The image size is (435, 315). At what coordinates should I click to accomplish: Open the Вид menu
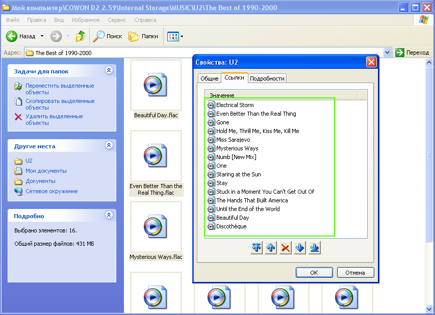[59, 20]
